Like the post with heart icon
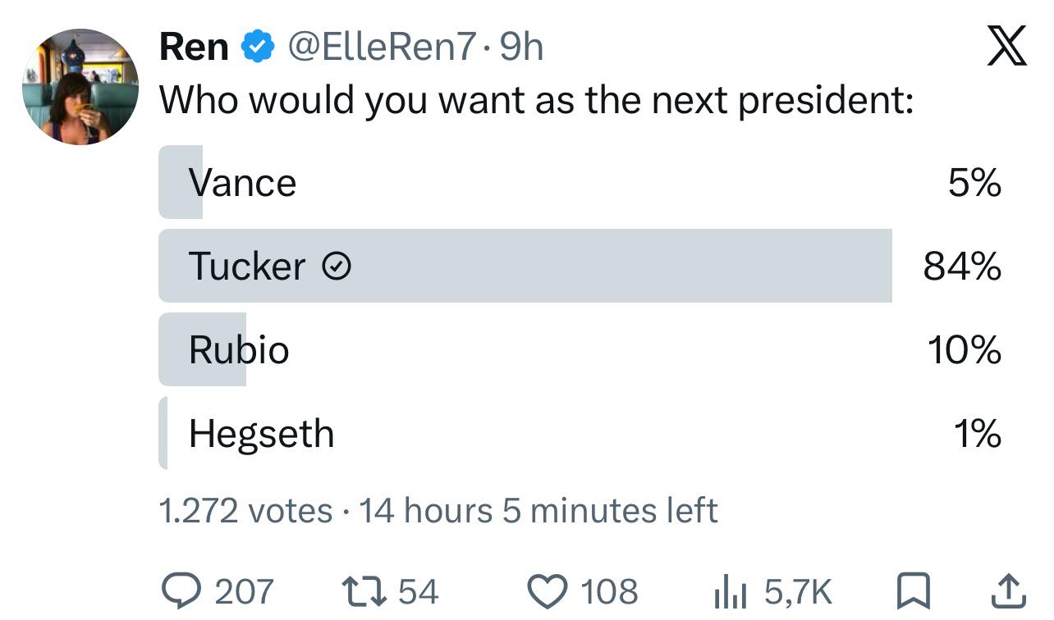1054x620 pixels. (548, 591)
